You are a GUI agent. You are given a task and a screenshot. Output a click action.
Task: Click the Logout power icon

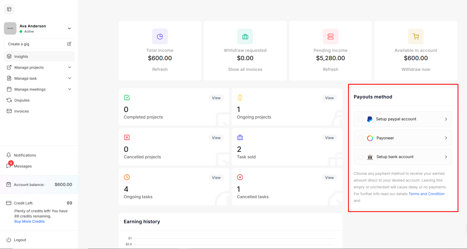tap(9, 240)
